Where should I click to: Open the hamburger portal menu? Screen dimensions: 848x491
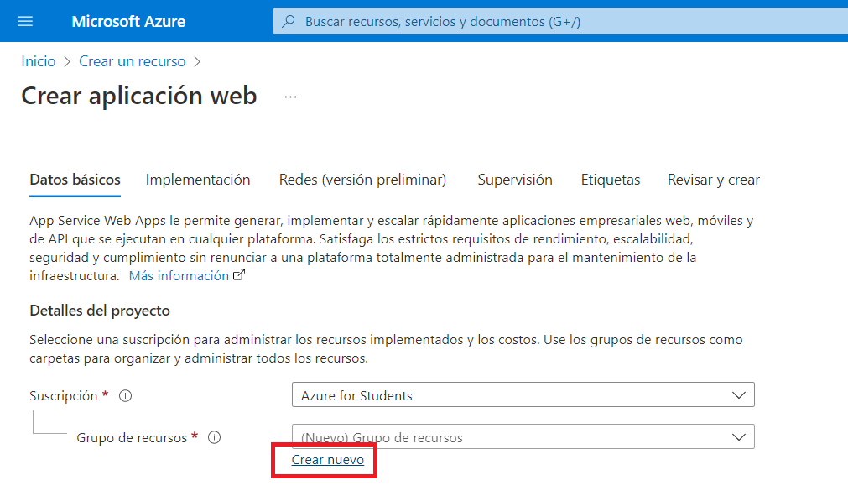25,21
